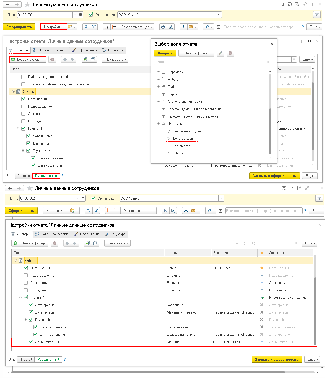Open Фильтры tab in lower panel
Screen dimensions: 325x378
[21, 234]
